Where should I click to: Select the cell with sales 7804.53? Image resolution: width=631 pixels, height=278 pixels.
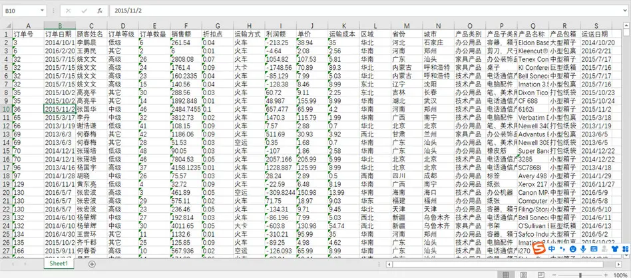(186, 159)
